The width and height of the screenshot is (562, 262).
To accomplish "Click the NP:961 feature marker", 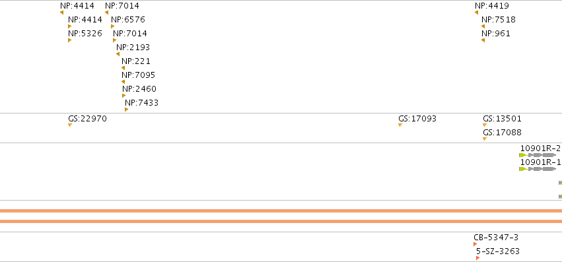I will pos(483,40).
